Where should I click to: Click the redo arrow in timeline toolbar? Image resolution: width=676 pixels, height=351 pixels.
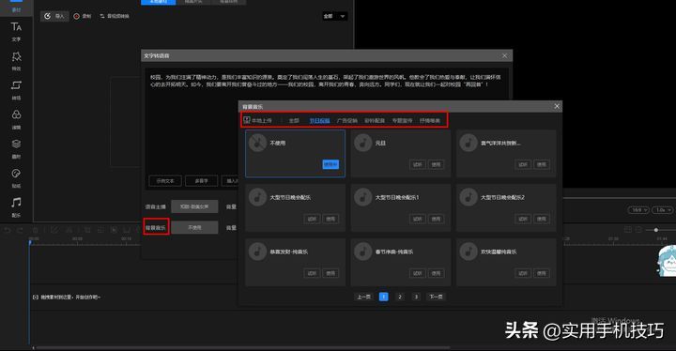pos(20,230)
